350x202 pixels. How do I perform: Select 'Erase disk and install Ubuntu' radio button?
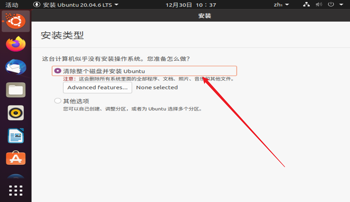pyautogui.click(x=57, y=71)
